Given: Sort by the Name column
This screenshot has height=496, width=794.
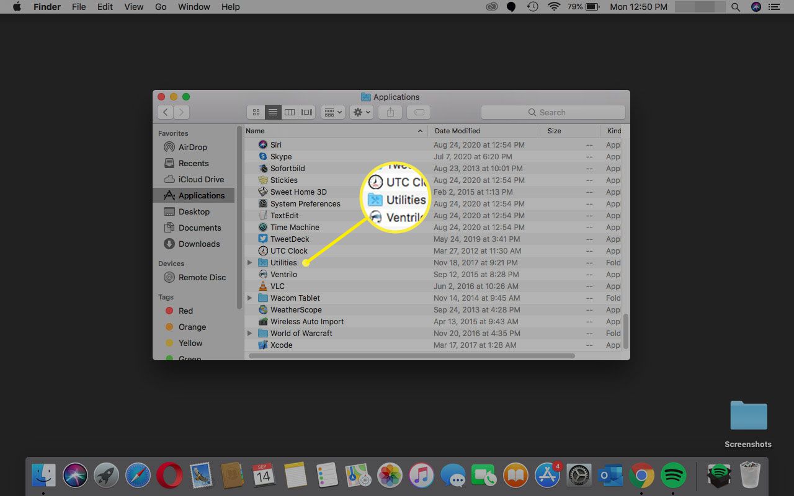Looking at the screenshot, I should pos(334,131).
